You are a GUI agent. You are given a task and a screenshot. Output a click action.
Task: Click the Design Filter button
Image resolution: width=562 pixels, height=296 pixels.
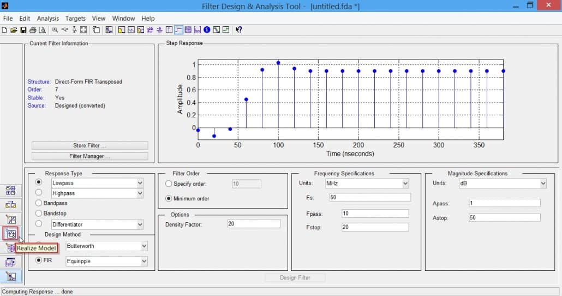pos(295,277)
